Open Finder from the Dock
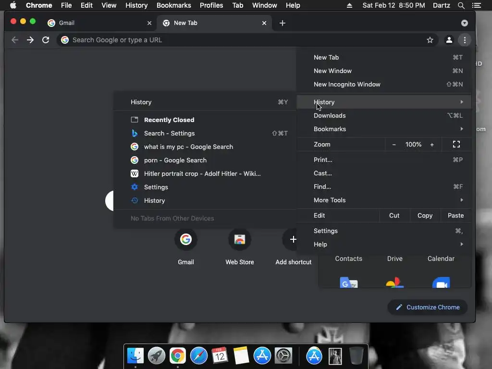492x369 pixels. 135,356
